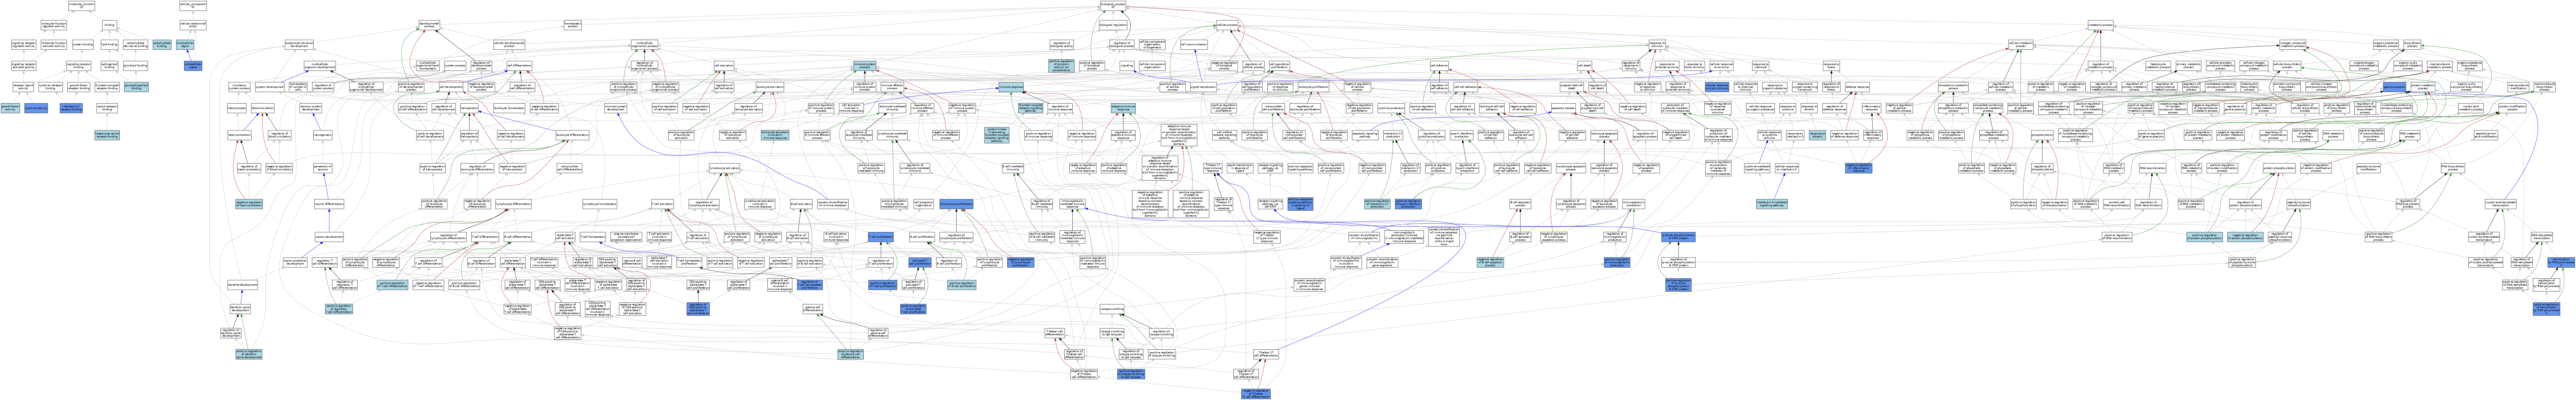2576x400 pixels.
Task: Click the highlighted 'adaptive immune response' node
Action: [x=1123, y=108]
